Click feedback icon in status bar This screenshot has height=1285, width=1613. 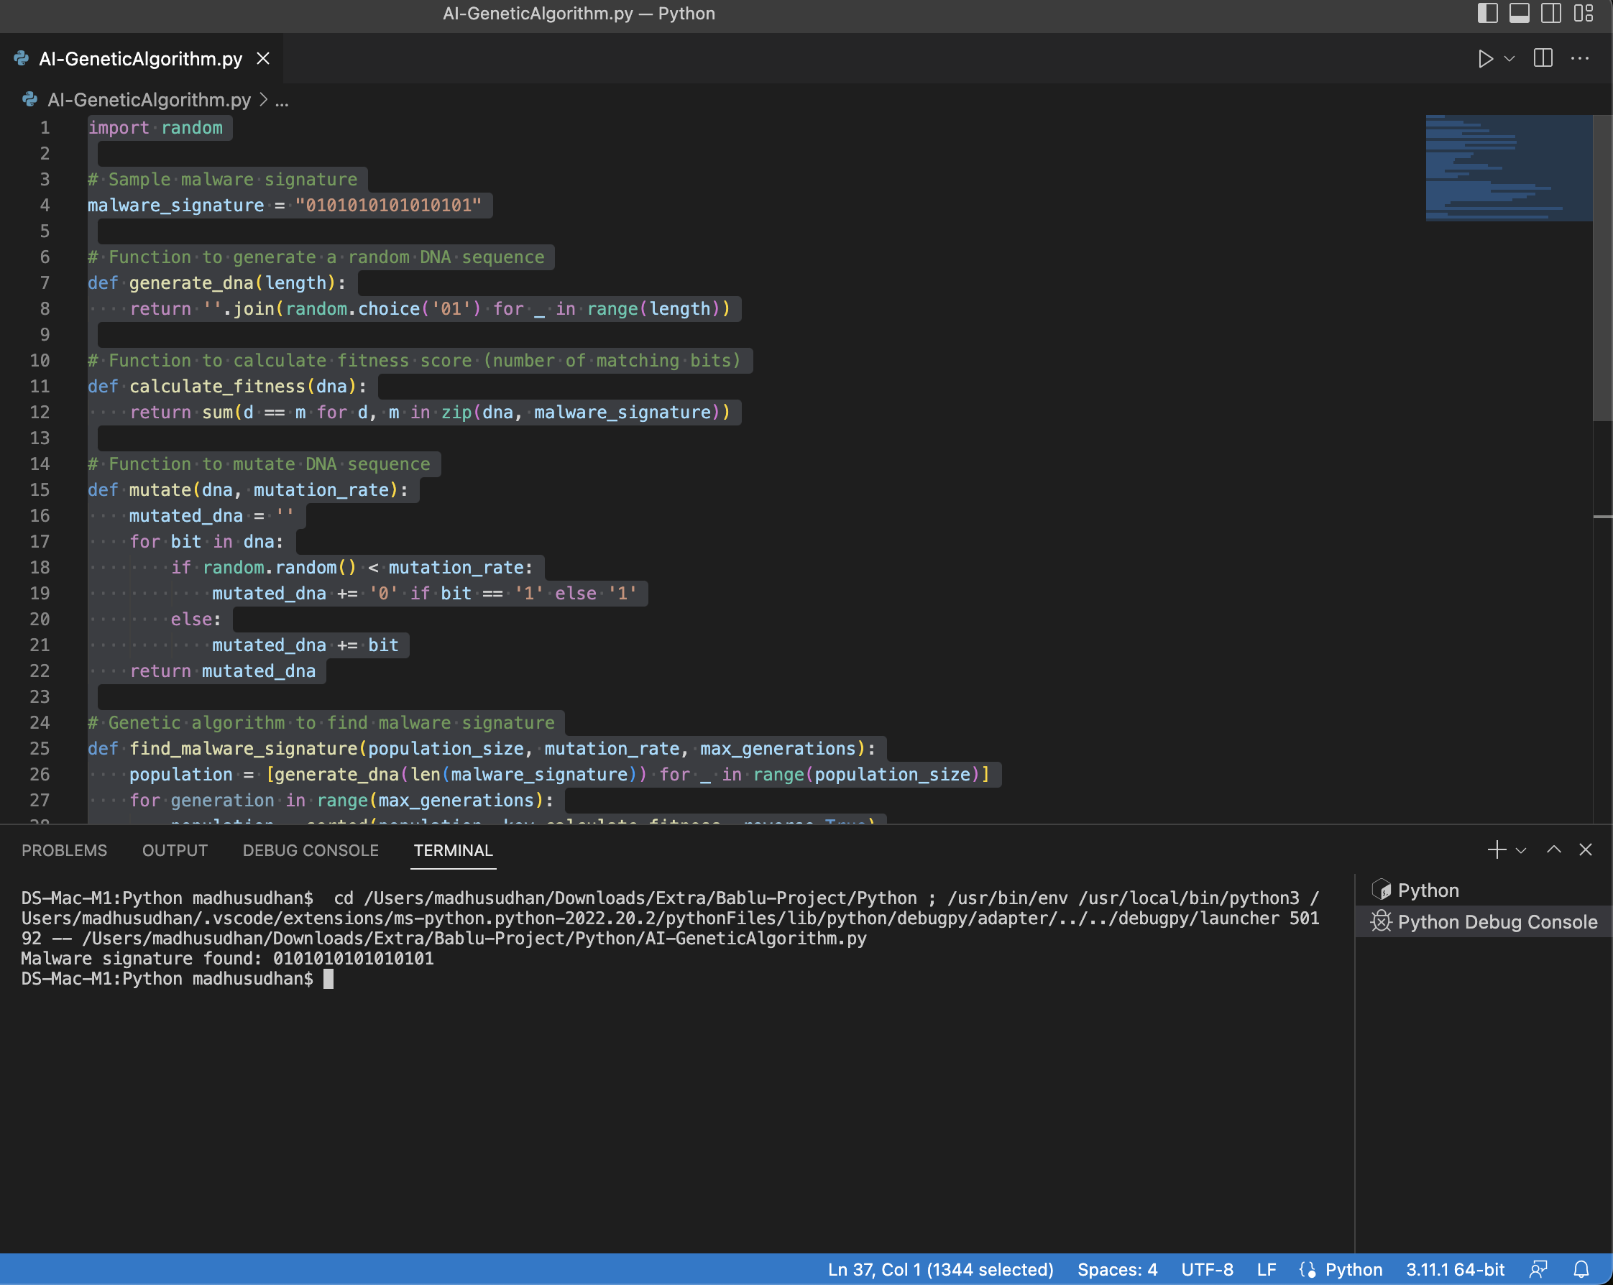coord(1538,1269)
